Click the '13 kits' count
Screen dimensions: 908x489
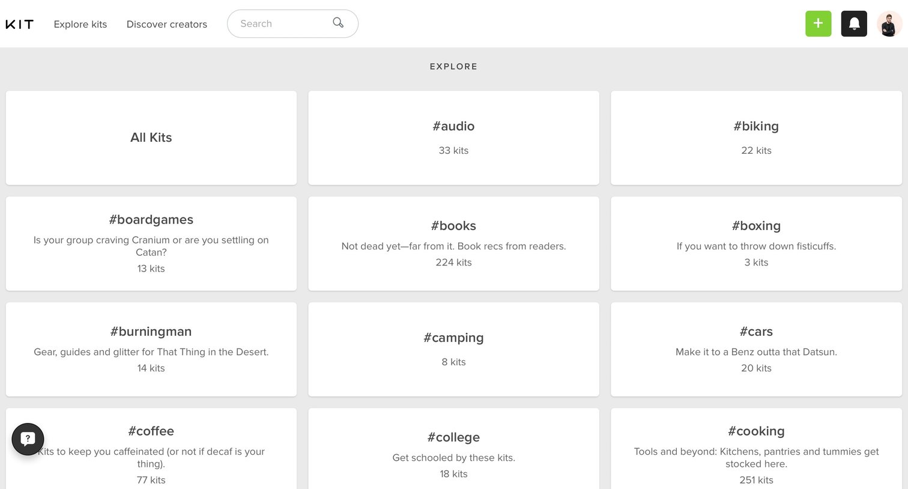pos(151,269)
